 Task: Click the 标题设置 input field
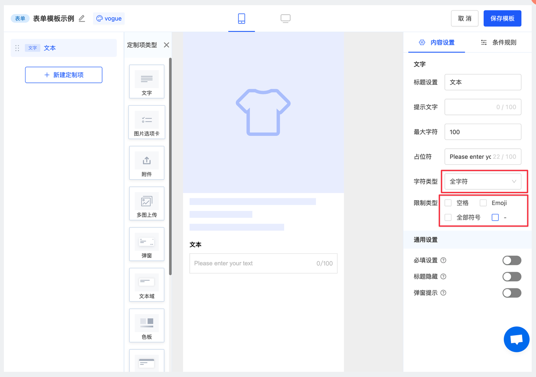[x=483, y=82]
